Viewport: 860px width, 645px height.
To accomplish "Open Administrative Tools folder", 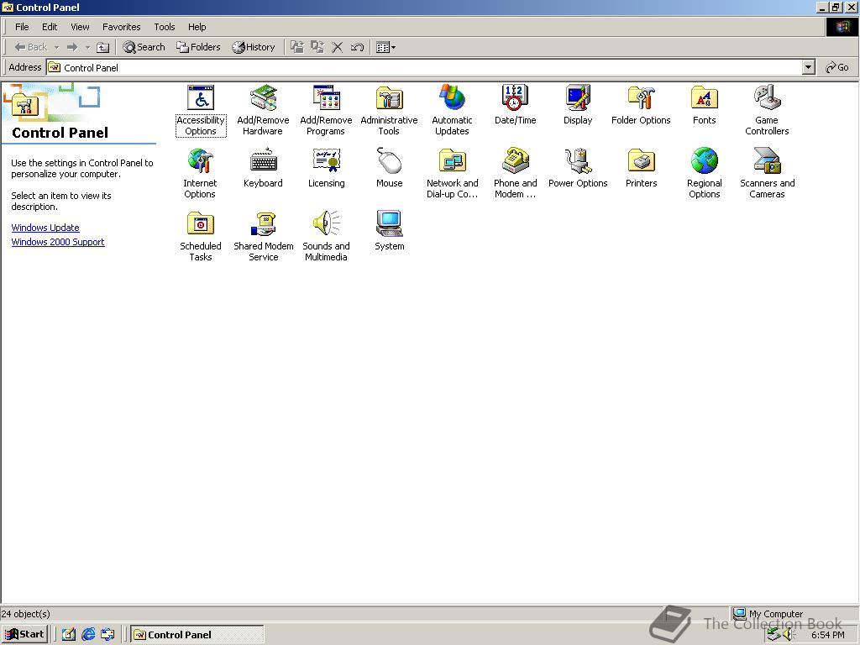I will [389, 110].
